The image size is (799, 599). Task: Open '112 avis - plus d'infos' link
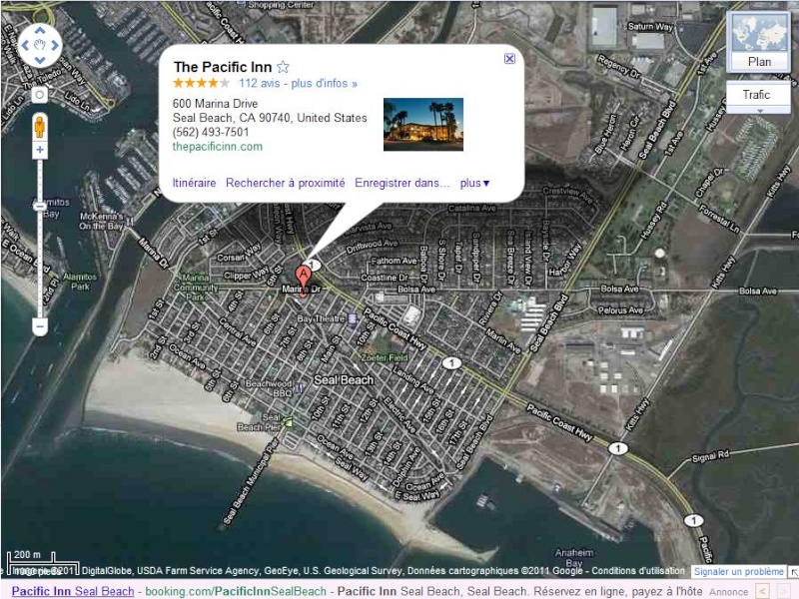[x=298, y=83]
